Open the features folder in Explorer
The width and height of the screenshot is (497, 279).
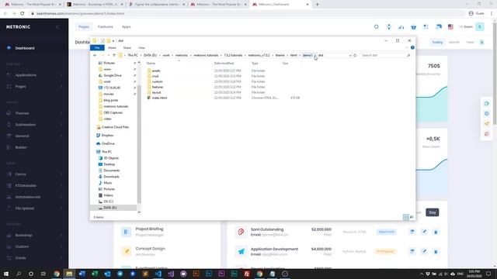157,87
